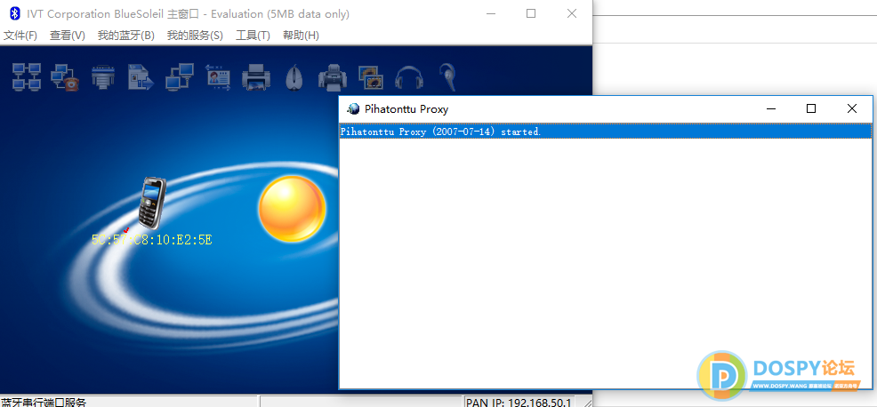The image size is (877, 407).
Task: Click the LAN Access service icon
Action: coord(180,76)
